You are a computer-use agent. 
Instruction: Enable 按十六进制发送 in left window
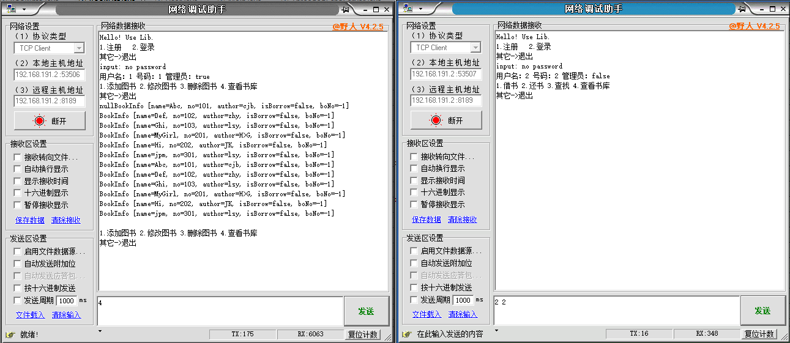point(17,288)
